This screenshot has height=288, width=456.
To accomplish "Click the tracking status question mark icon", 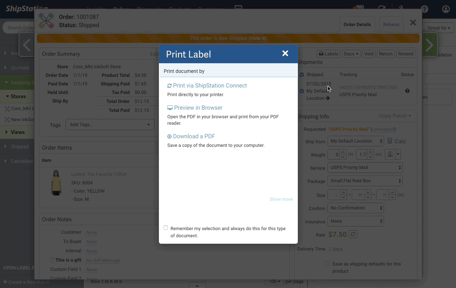I will coord(407,91).
